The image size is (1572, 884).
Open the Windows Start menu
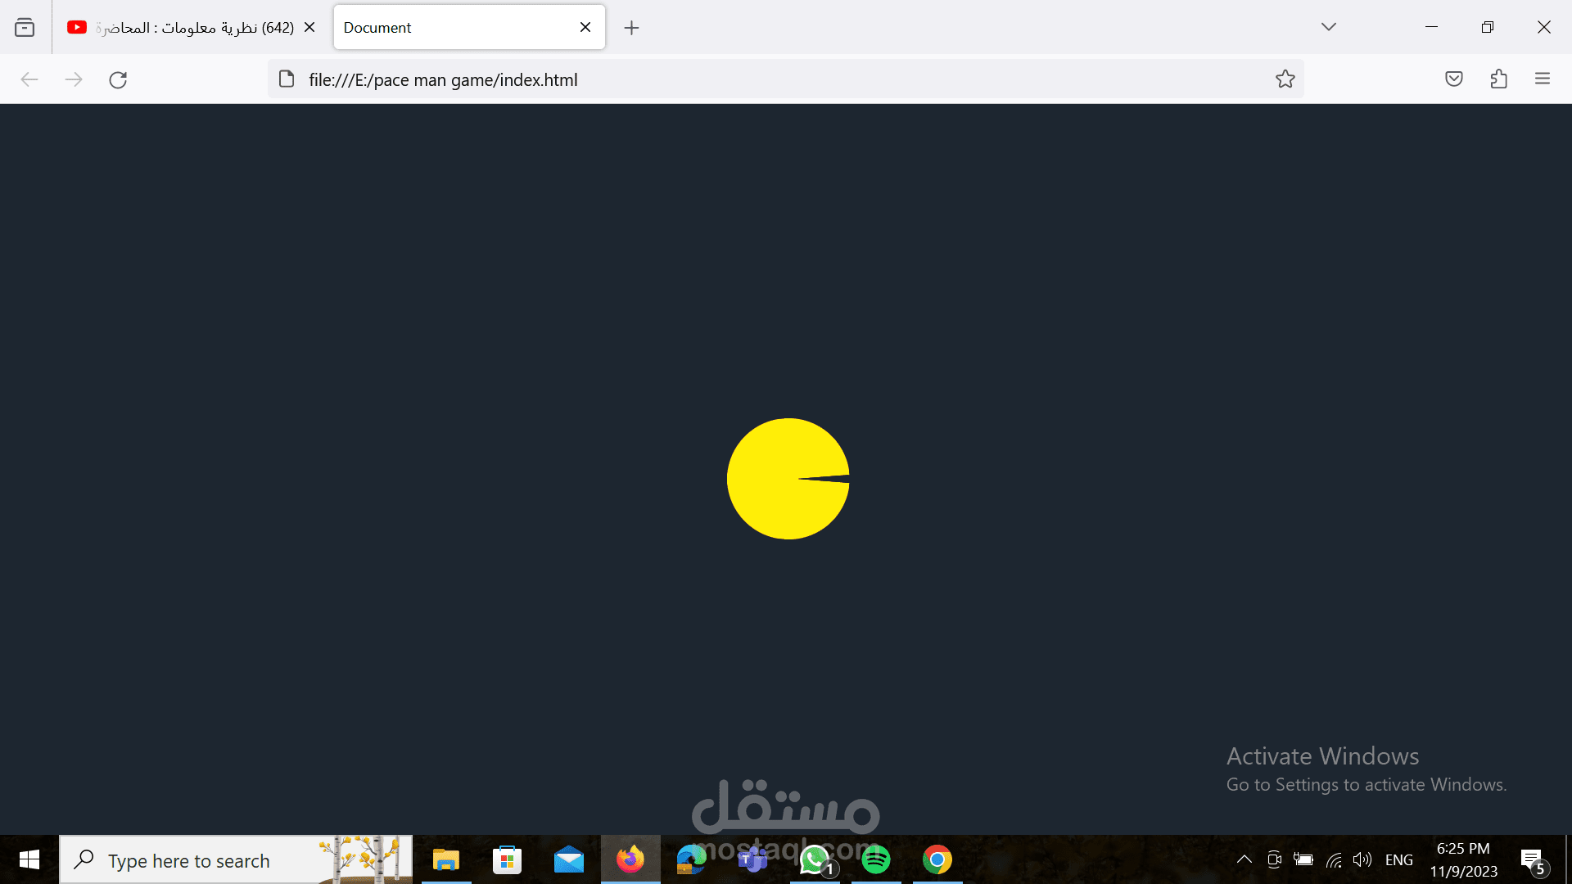[x=29, y=859]
